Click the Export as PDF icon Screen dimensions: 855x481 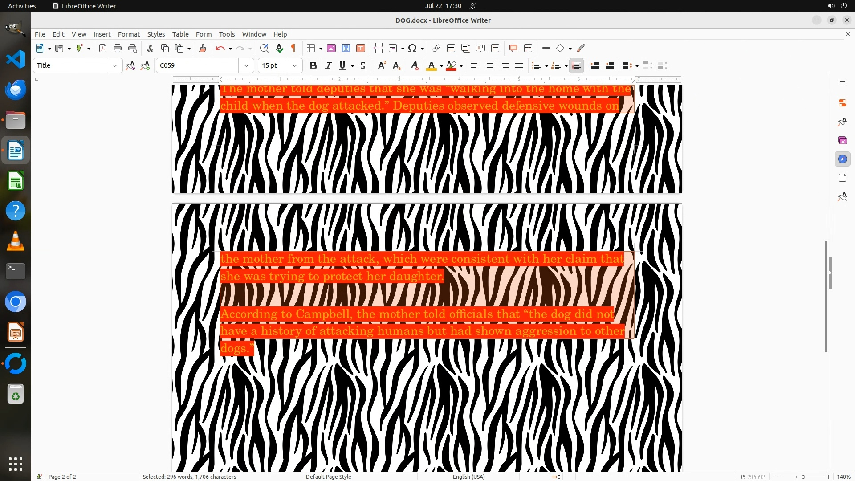tap(103, 48)
